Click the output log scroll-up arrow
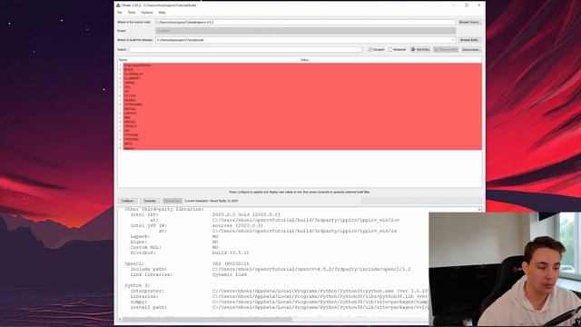The image size is (581, 327). (x=479, y=210)
